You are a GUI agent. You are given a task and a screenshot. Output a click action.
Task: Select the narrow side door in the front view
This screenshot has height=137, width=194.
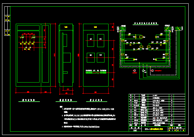(x=46, y=54)
